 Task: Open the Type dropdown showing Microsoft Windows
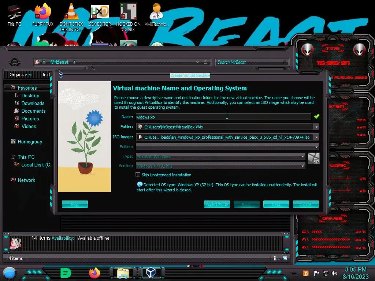[x=220, y=157]
